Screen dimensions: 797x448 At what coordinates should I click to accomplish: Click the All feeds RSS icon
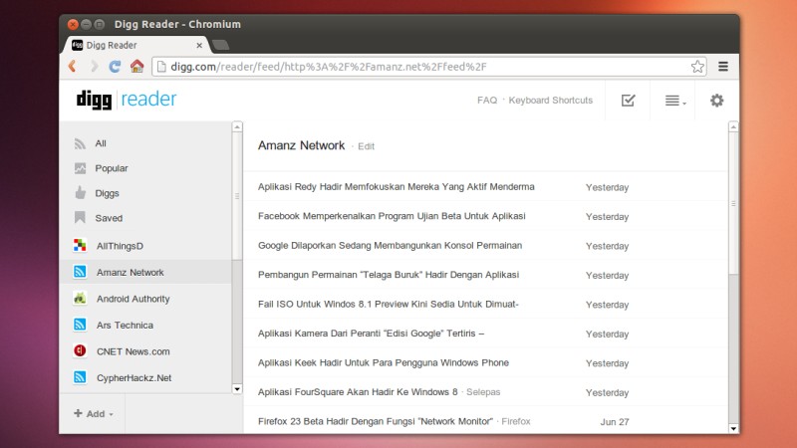coord(80,143)
